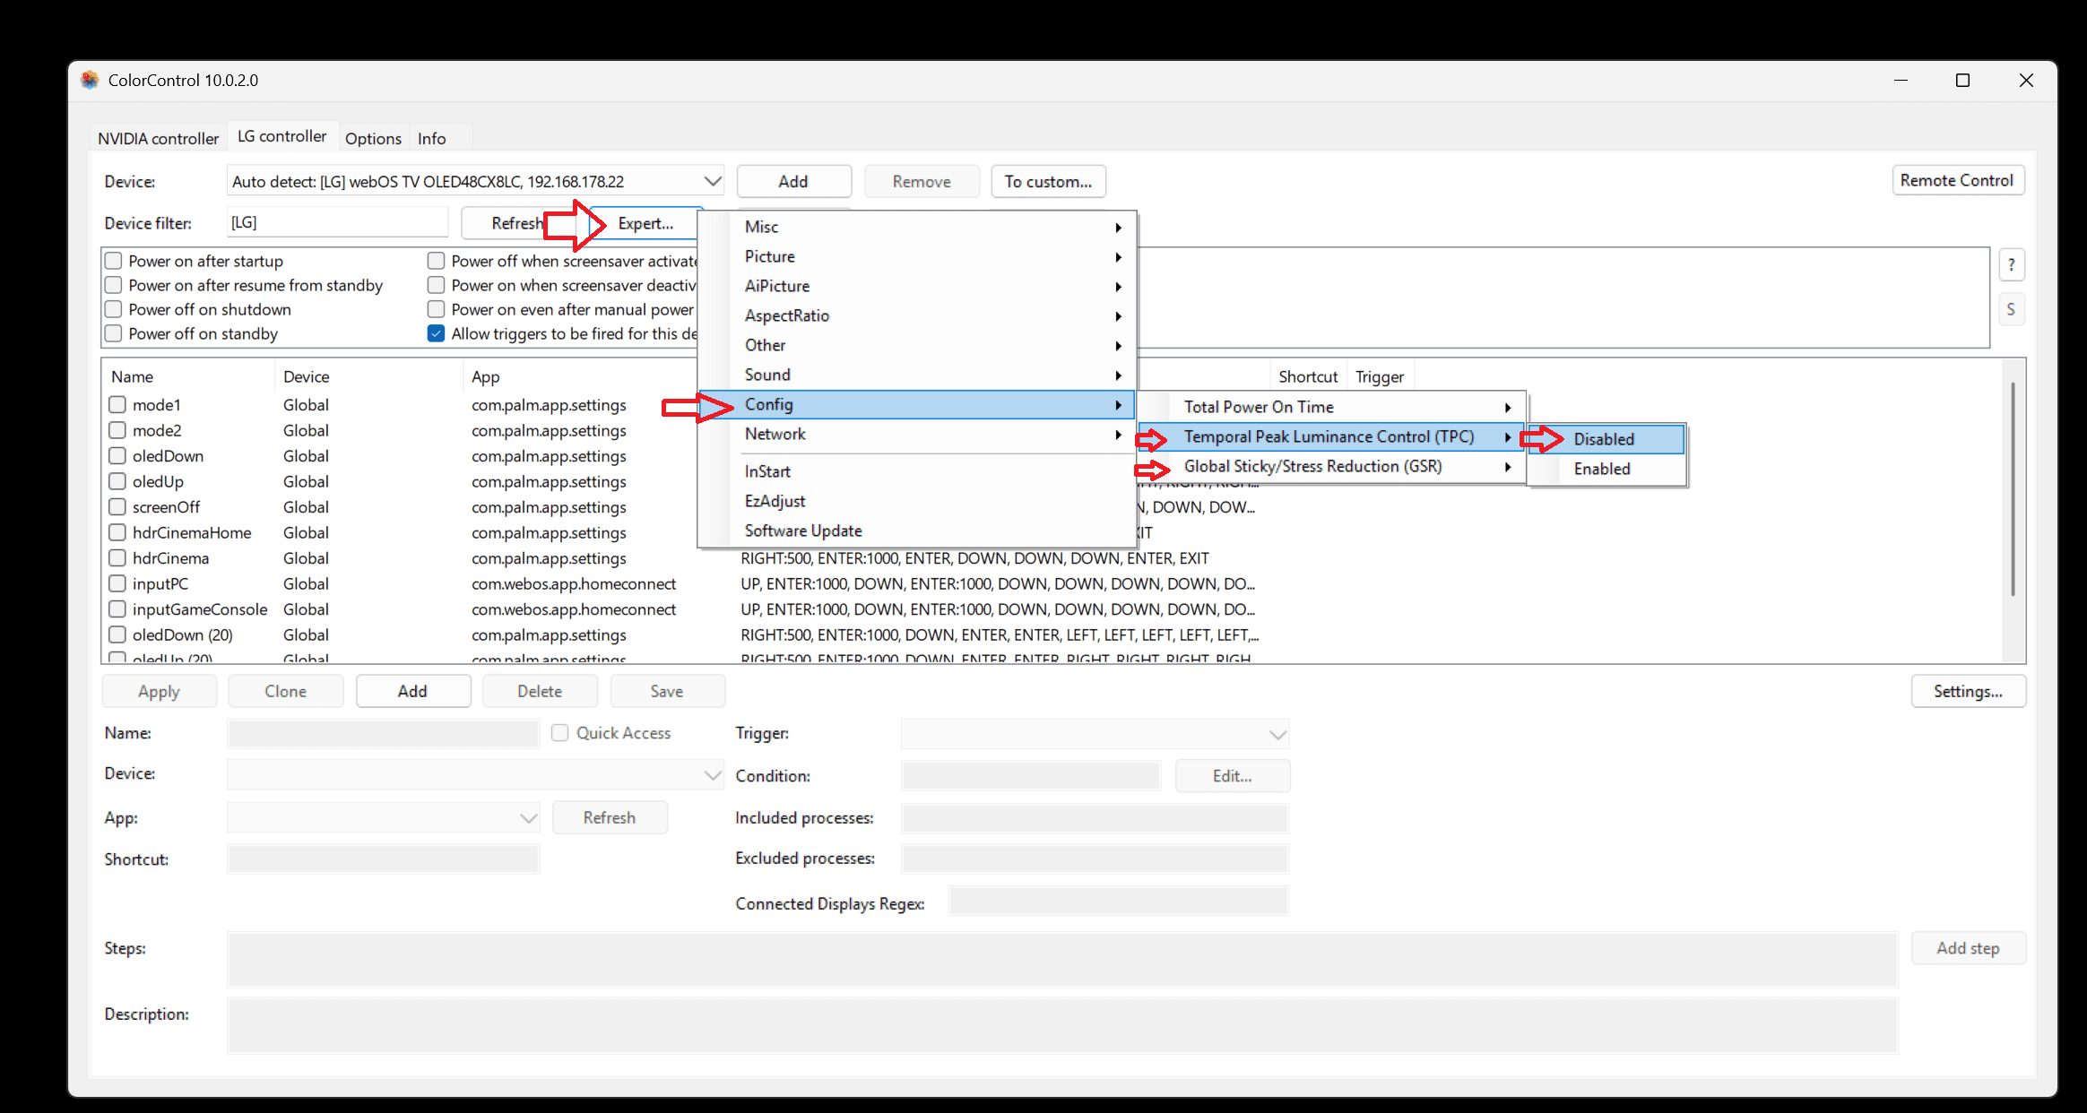Open the Settings... dialog

click(1968, 691)
